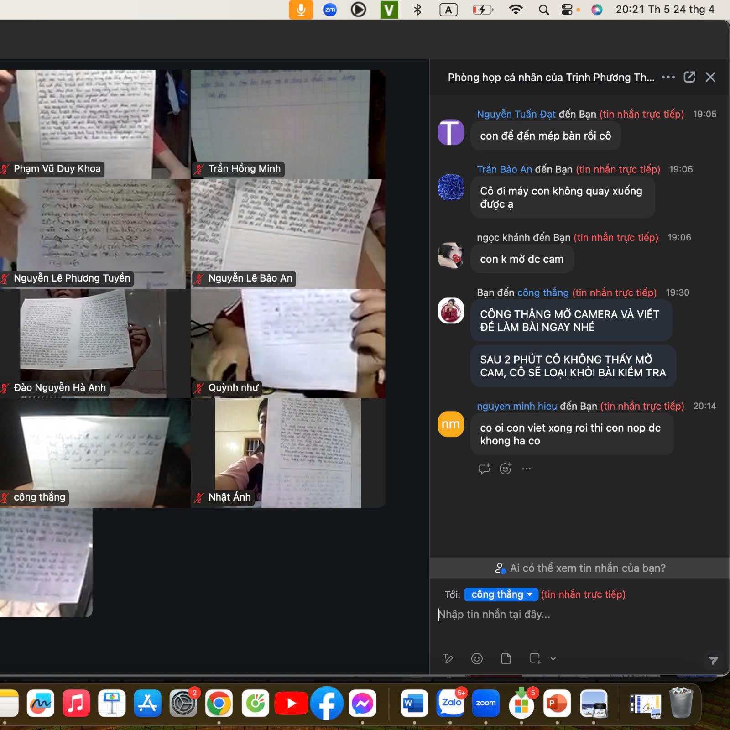
Task: Open the text formatting icon in chat
Action: click(x=448, y=658)
